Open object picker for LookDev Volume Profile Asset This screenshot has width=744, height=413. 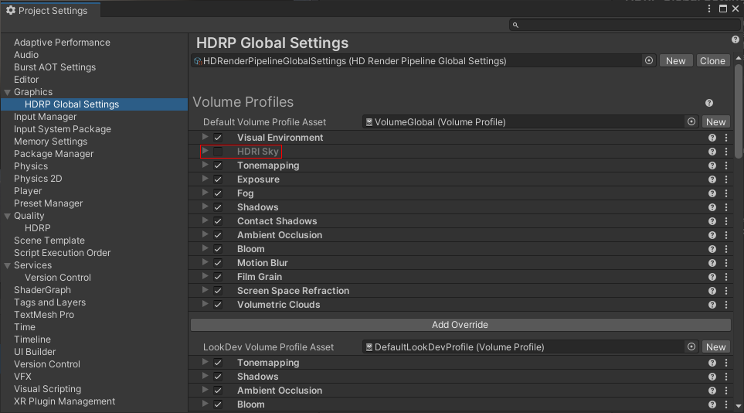tap(691, 347)
